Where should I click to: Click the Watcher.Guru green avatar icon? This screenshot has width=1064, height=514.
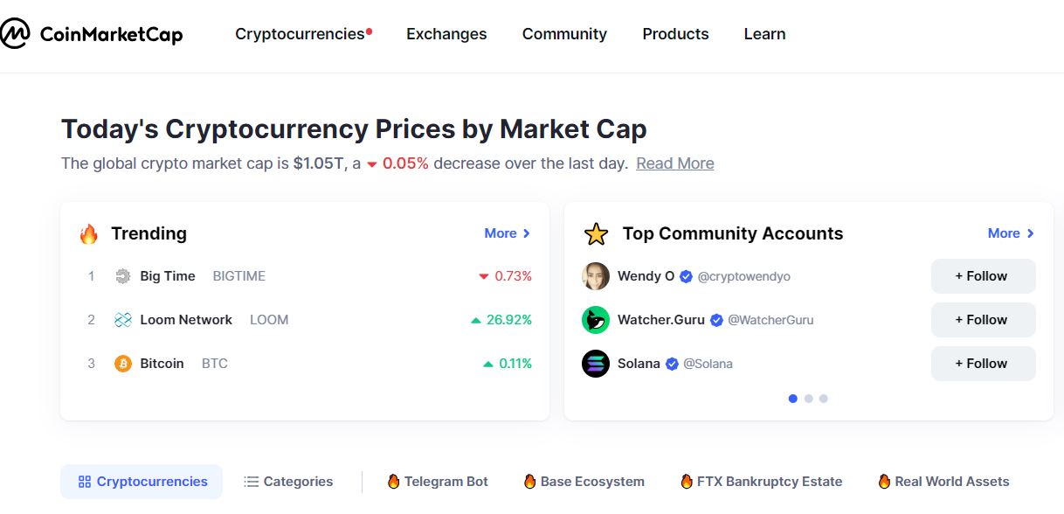click(596, 320)
